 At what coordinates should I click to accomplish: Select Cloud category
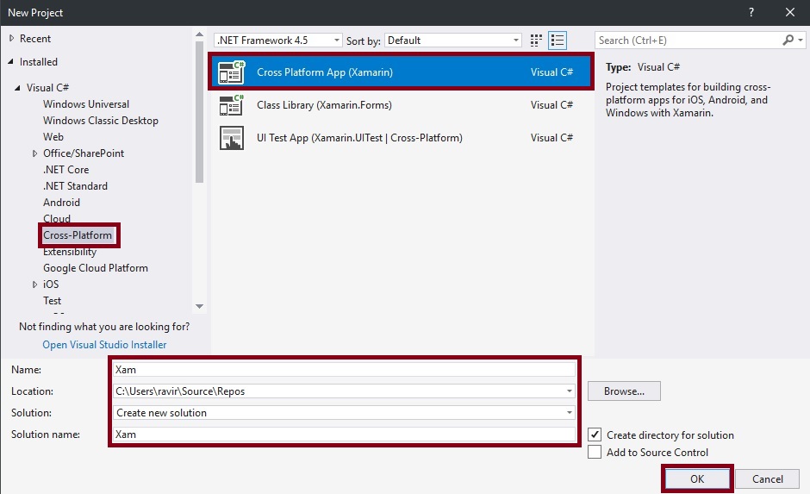(57, 219)
